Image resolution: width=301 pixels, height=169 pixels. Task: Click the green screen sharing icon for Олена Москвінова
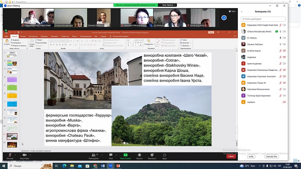tap(277, 31)
